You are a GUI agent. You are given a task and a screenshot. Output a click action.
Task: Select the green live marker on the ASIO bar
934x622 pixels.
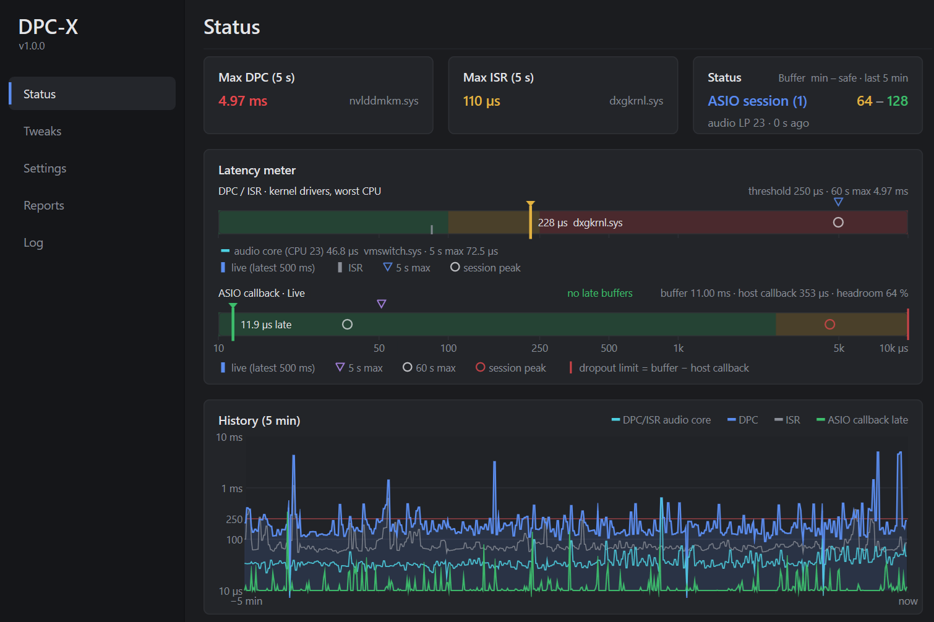233,322
